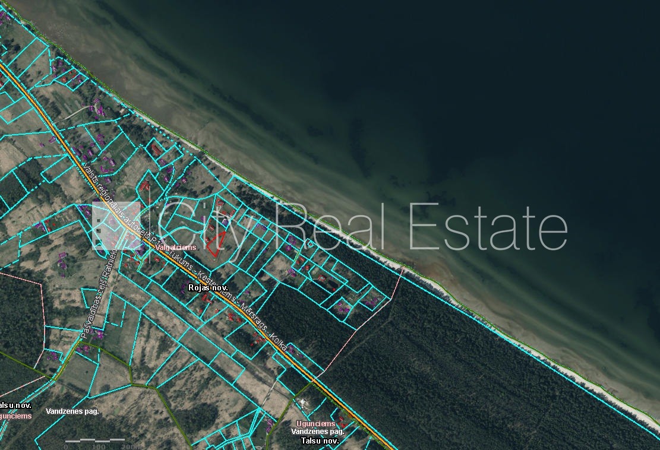
Task: Select the pink Valgalciems village label
Action: [x=175, y=248]
